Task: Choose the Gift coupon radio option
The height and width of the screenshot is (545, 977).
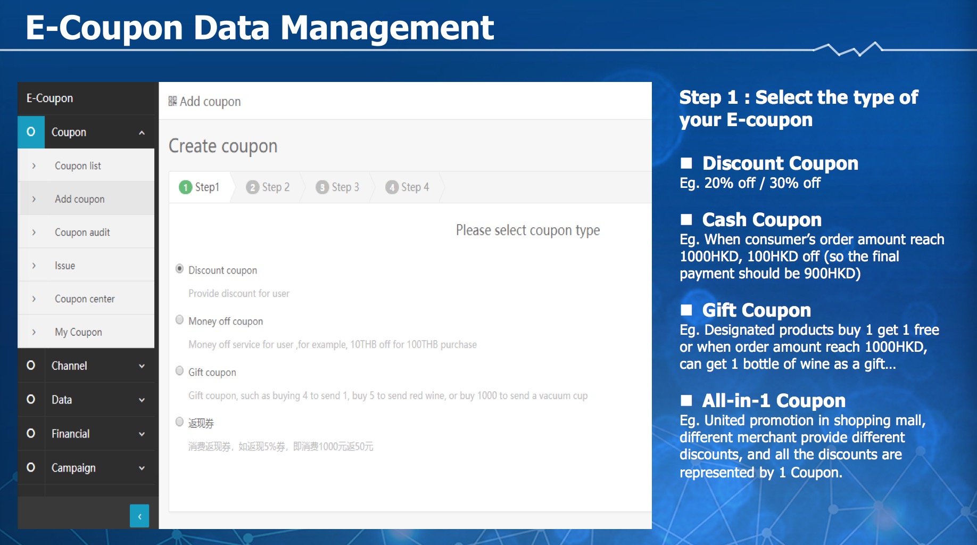Action: click(180, 371)
